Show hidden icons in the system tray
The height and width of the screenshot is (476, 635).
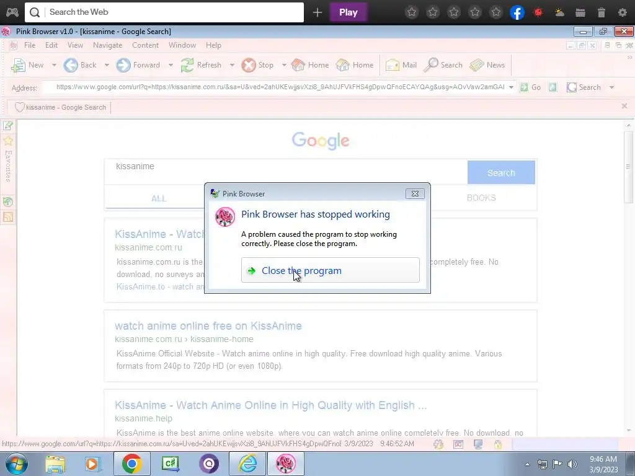tap(527, 464)
